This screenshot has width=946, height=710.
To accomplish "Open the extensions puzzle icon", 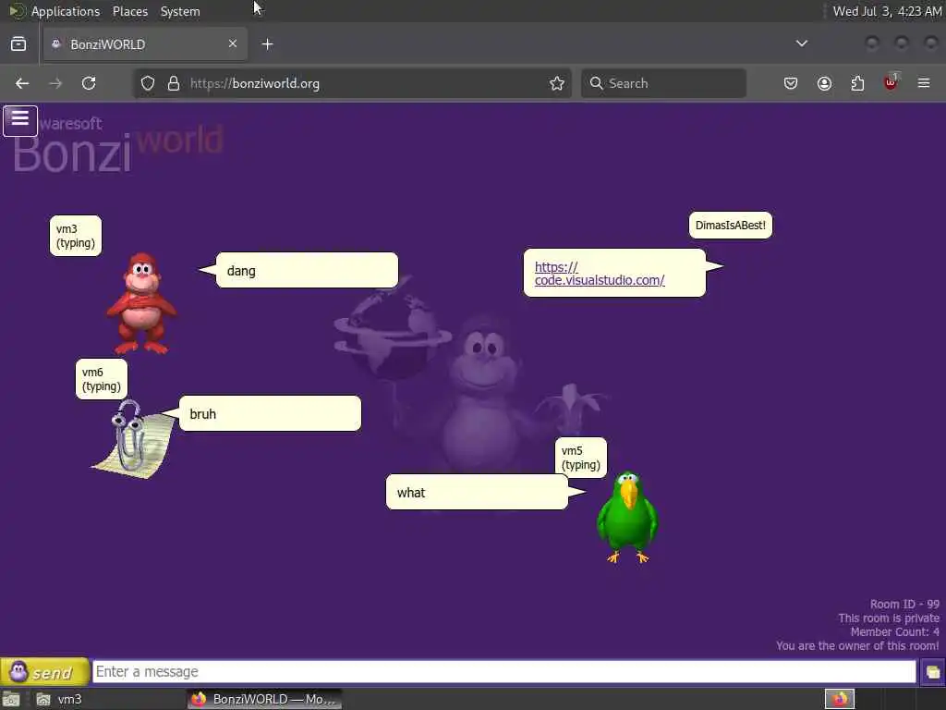I will click(857, 83).
